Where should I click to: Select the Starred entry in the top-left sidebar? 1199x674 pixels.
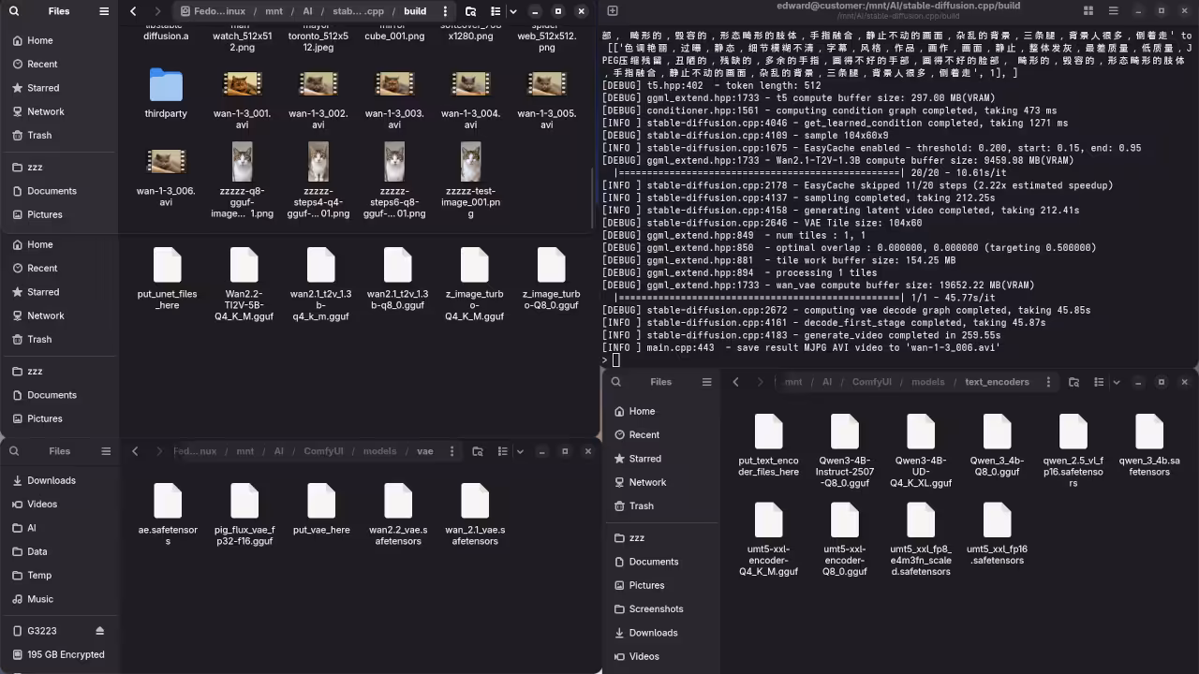(41, 88)
